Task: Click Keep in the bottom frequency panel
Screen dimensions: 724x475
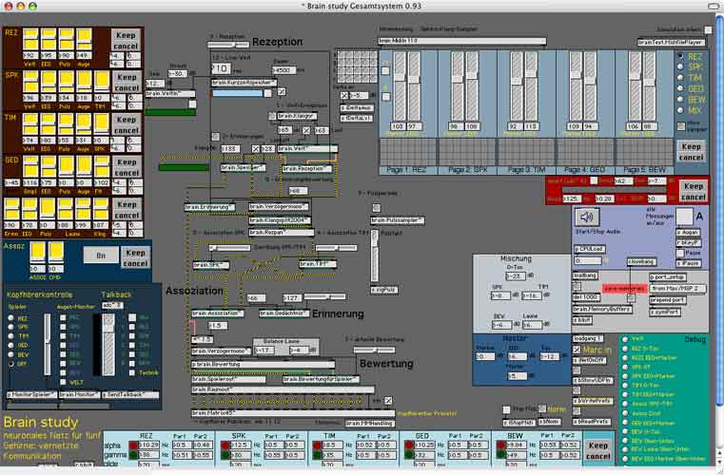Action: pos(598,446)
